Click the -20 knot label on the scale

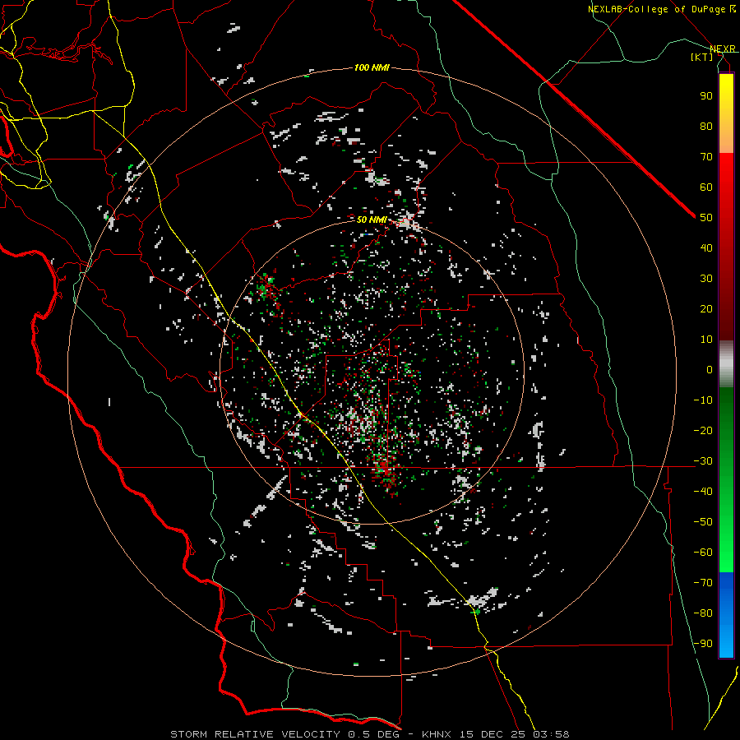[x=703, y=430]
